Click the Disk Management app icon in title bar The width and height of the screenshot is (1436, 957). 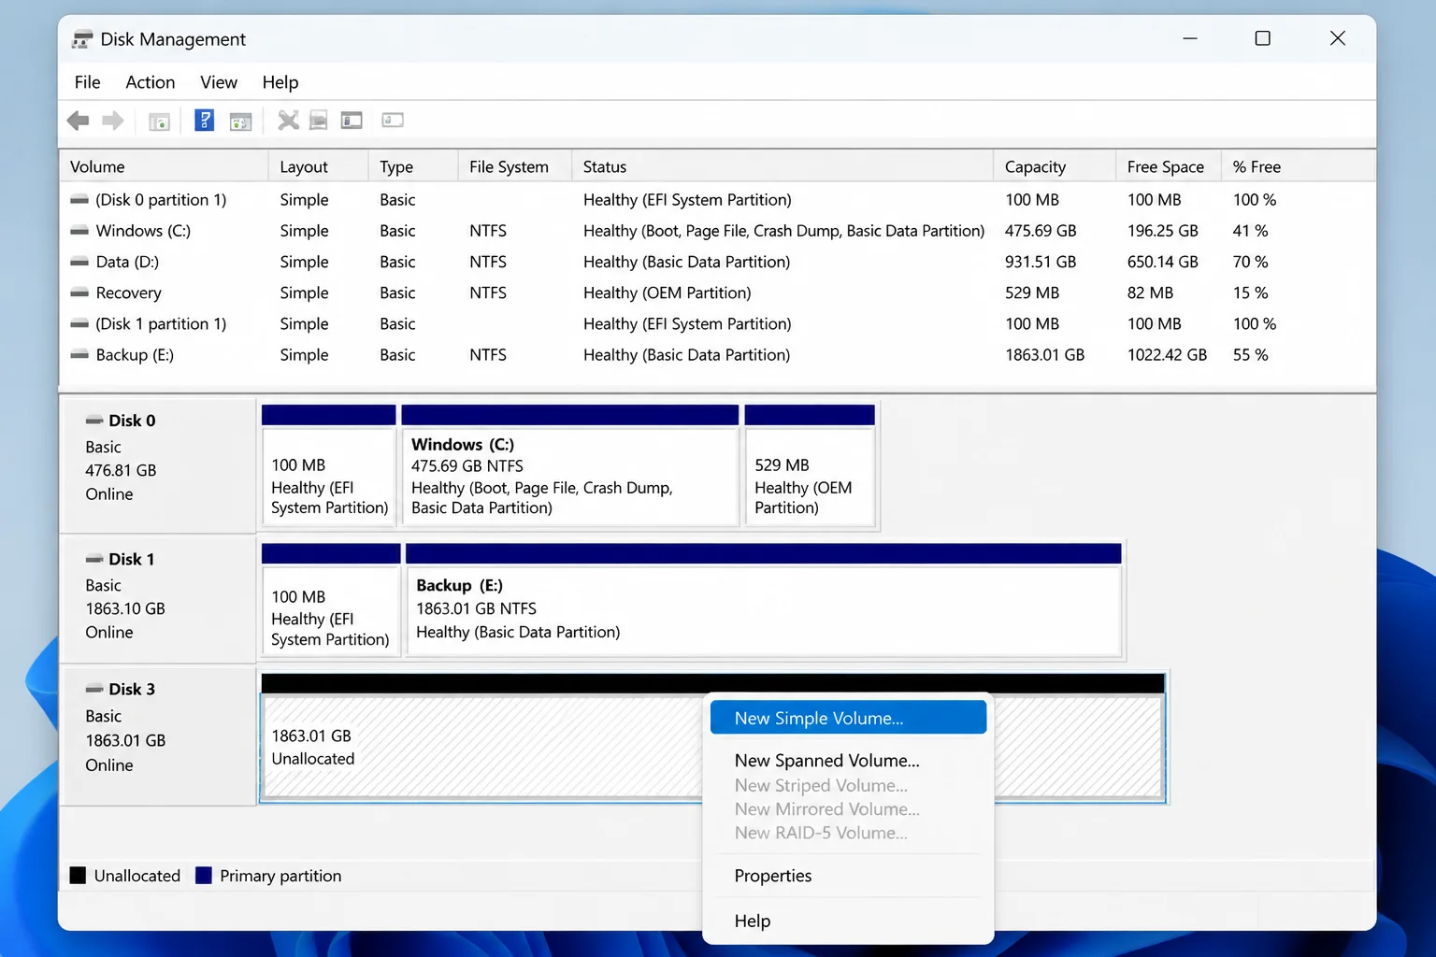click(x=82, y=39)
